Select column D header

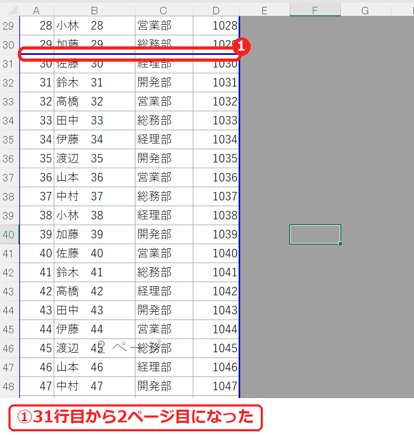(216, 10)
